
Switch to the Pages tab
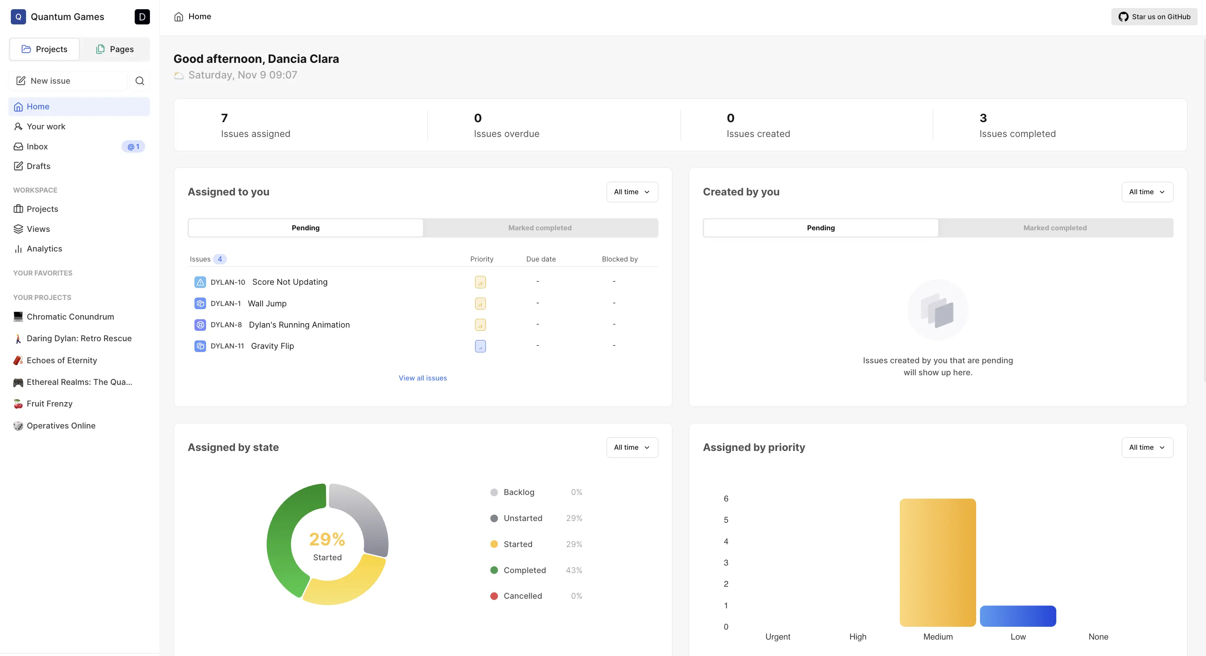click(x=115, y=49)
